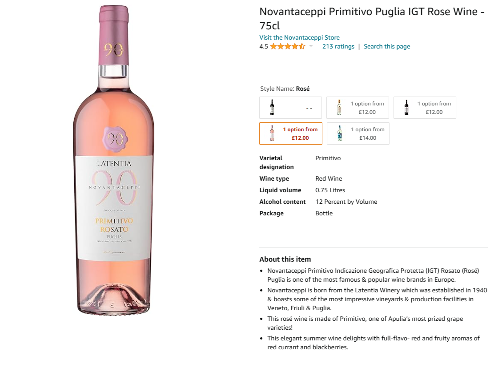Image resolution: width=494 pixels, height=380 pixels.
Task: Open the 213 ratings link
Action: [x=338, y=46]
